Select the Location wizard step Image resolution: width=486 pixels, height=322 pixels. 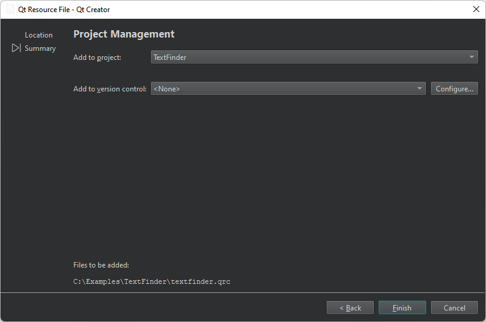39,35
